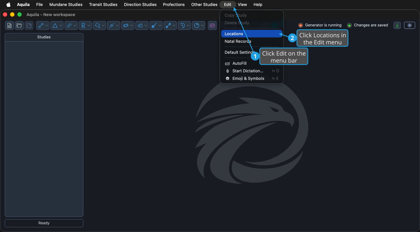Open the Transit Studies menu
The image size is (420, 232).
[x=103, y=4]
